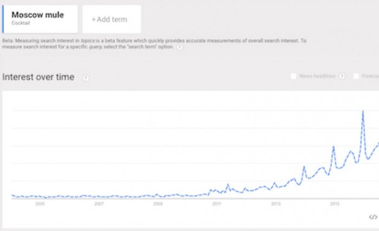Click the chart spike near 2015
Screen dimensions: 379x231
pyautogui.click(x=334, y=147)
